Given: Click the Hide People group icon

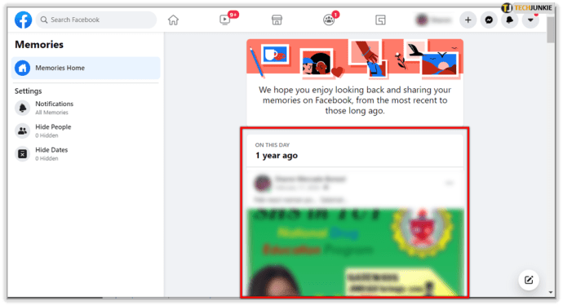Looking at the screenshot, I should click(22, 131).
